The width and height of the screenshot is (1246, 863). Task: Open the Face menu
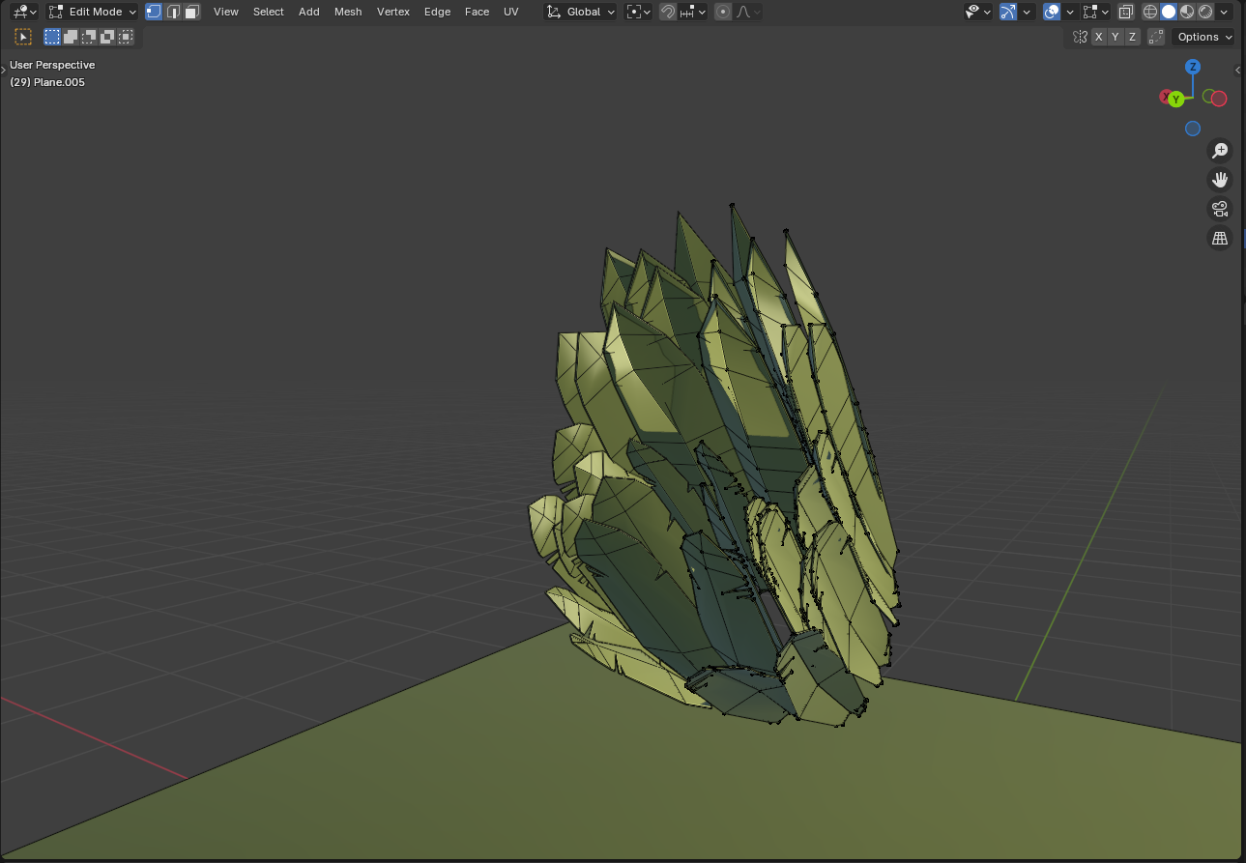point(477,12)
